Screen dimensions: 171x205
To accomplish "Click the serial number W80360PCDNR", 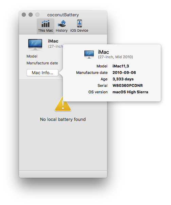I will [127, 85].
